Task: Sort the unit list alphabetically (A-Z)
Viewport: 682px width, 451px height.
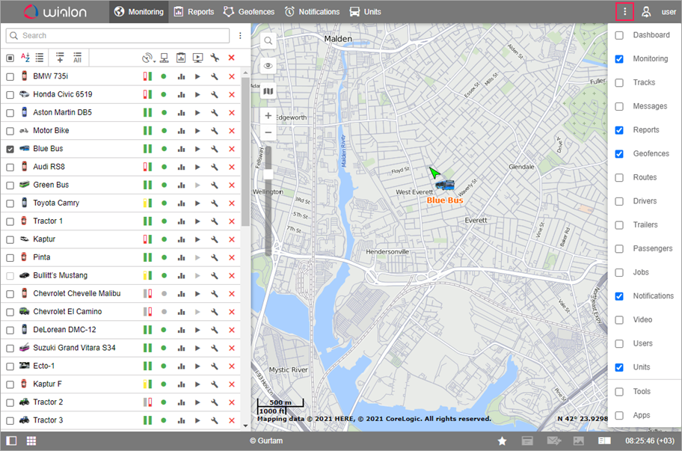Action: 25,58
